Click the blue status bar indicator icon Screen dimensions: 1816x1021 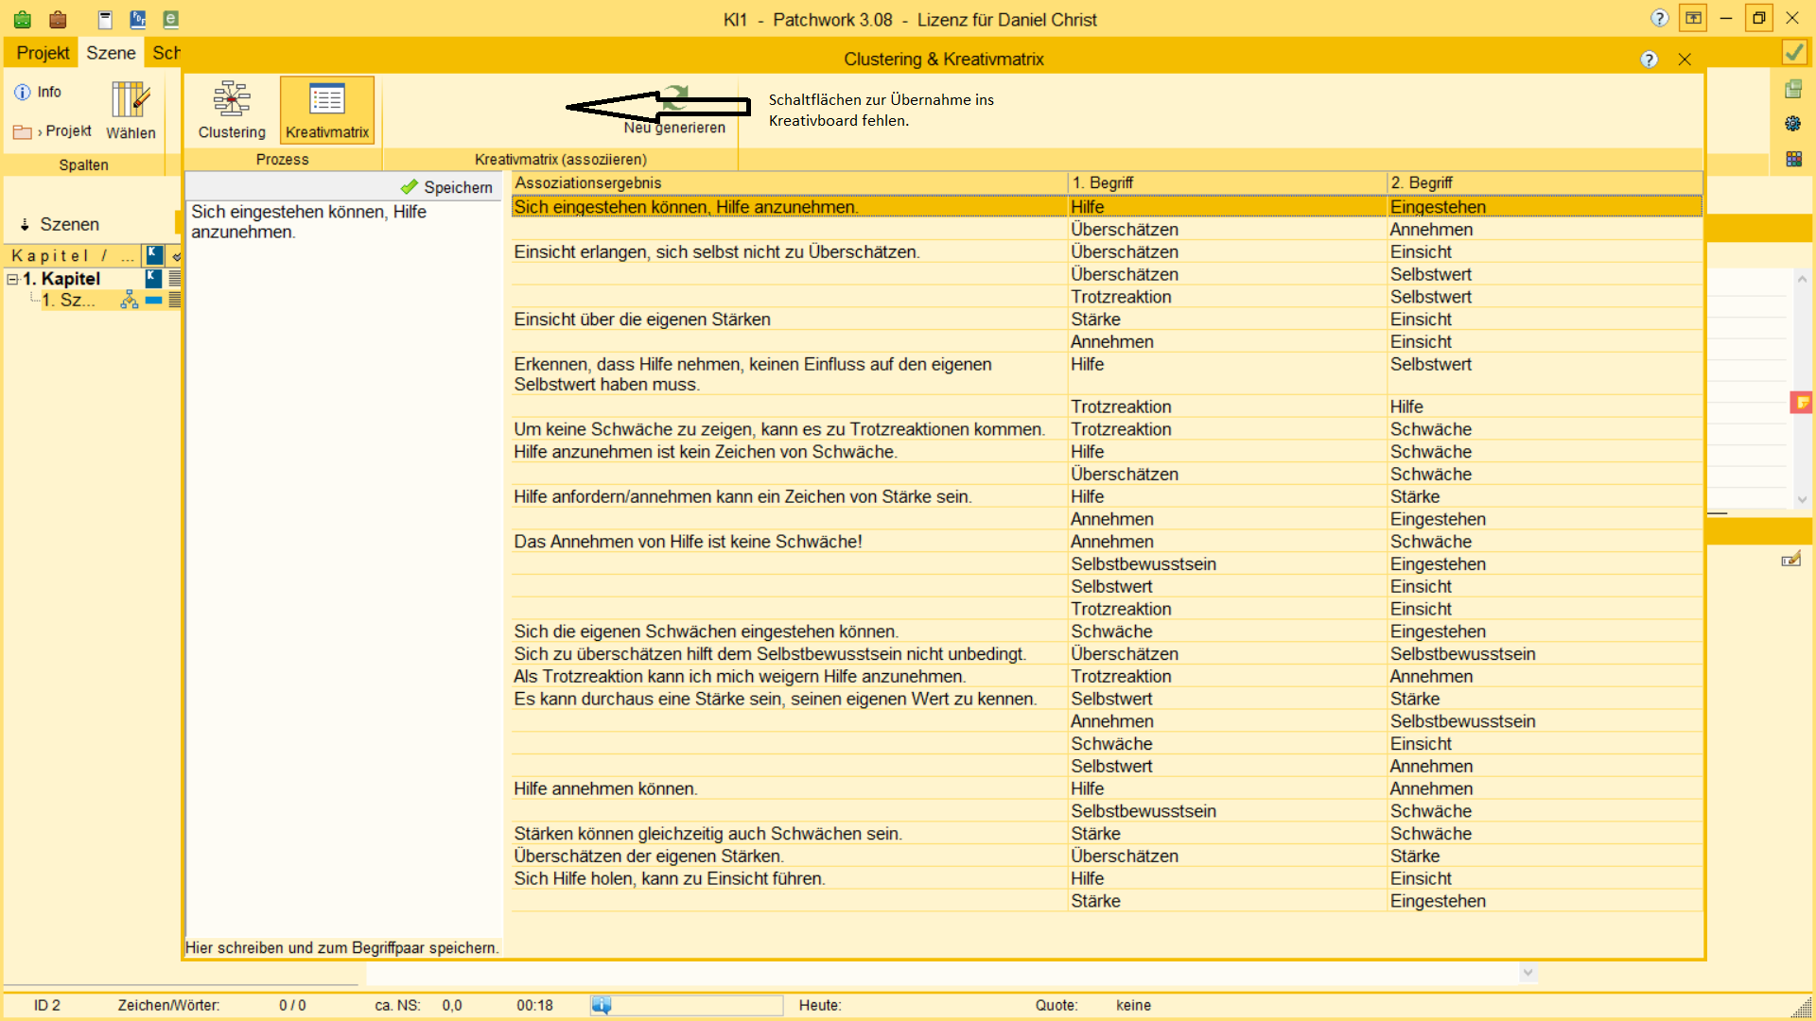(x=602, y=1005)
